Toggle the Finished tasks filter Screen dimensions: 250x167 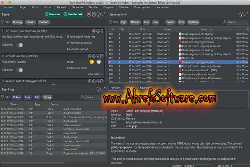pos(44,22)
